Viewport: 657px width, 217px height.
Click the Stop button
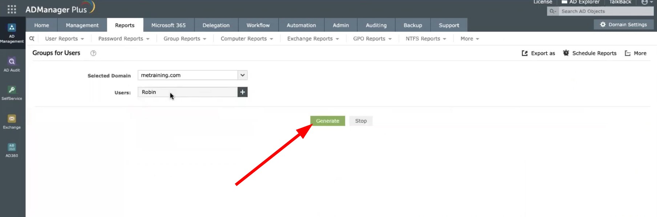click(361, 121)
